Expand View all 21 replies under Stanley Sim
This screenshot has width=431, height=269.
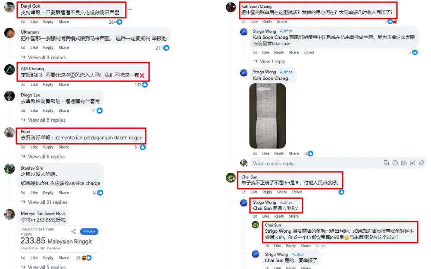coord(47,202)
